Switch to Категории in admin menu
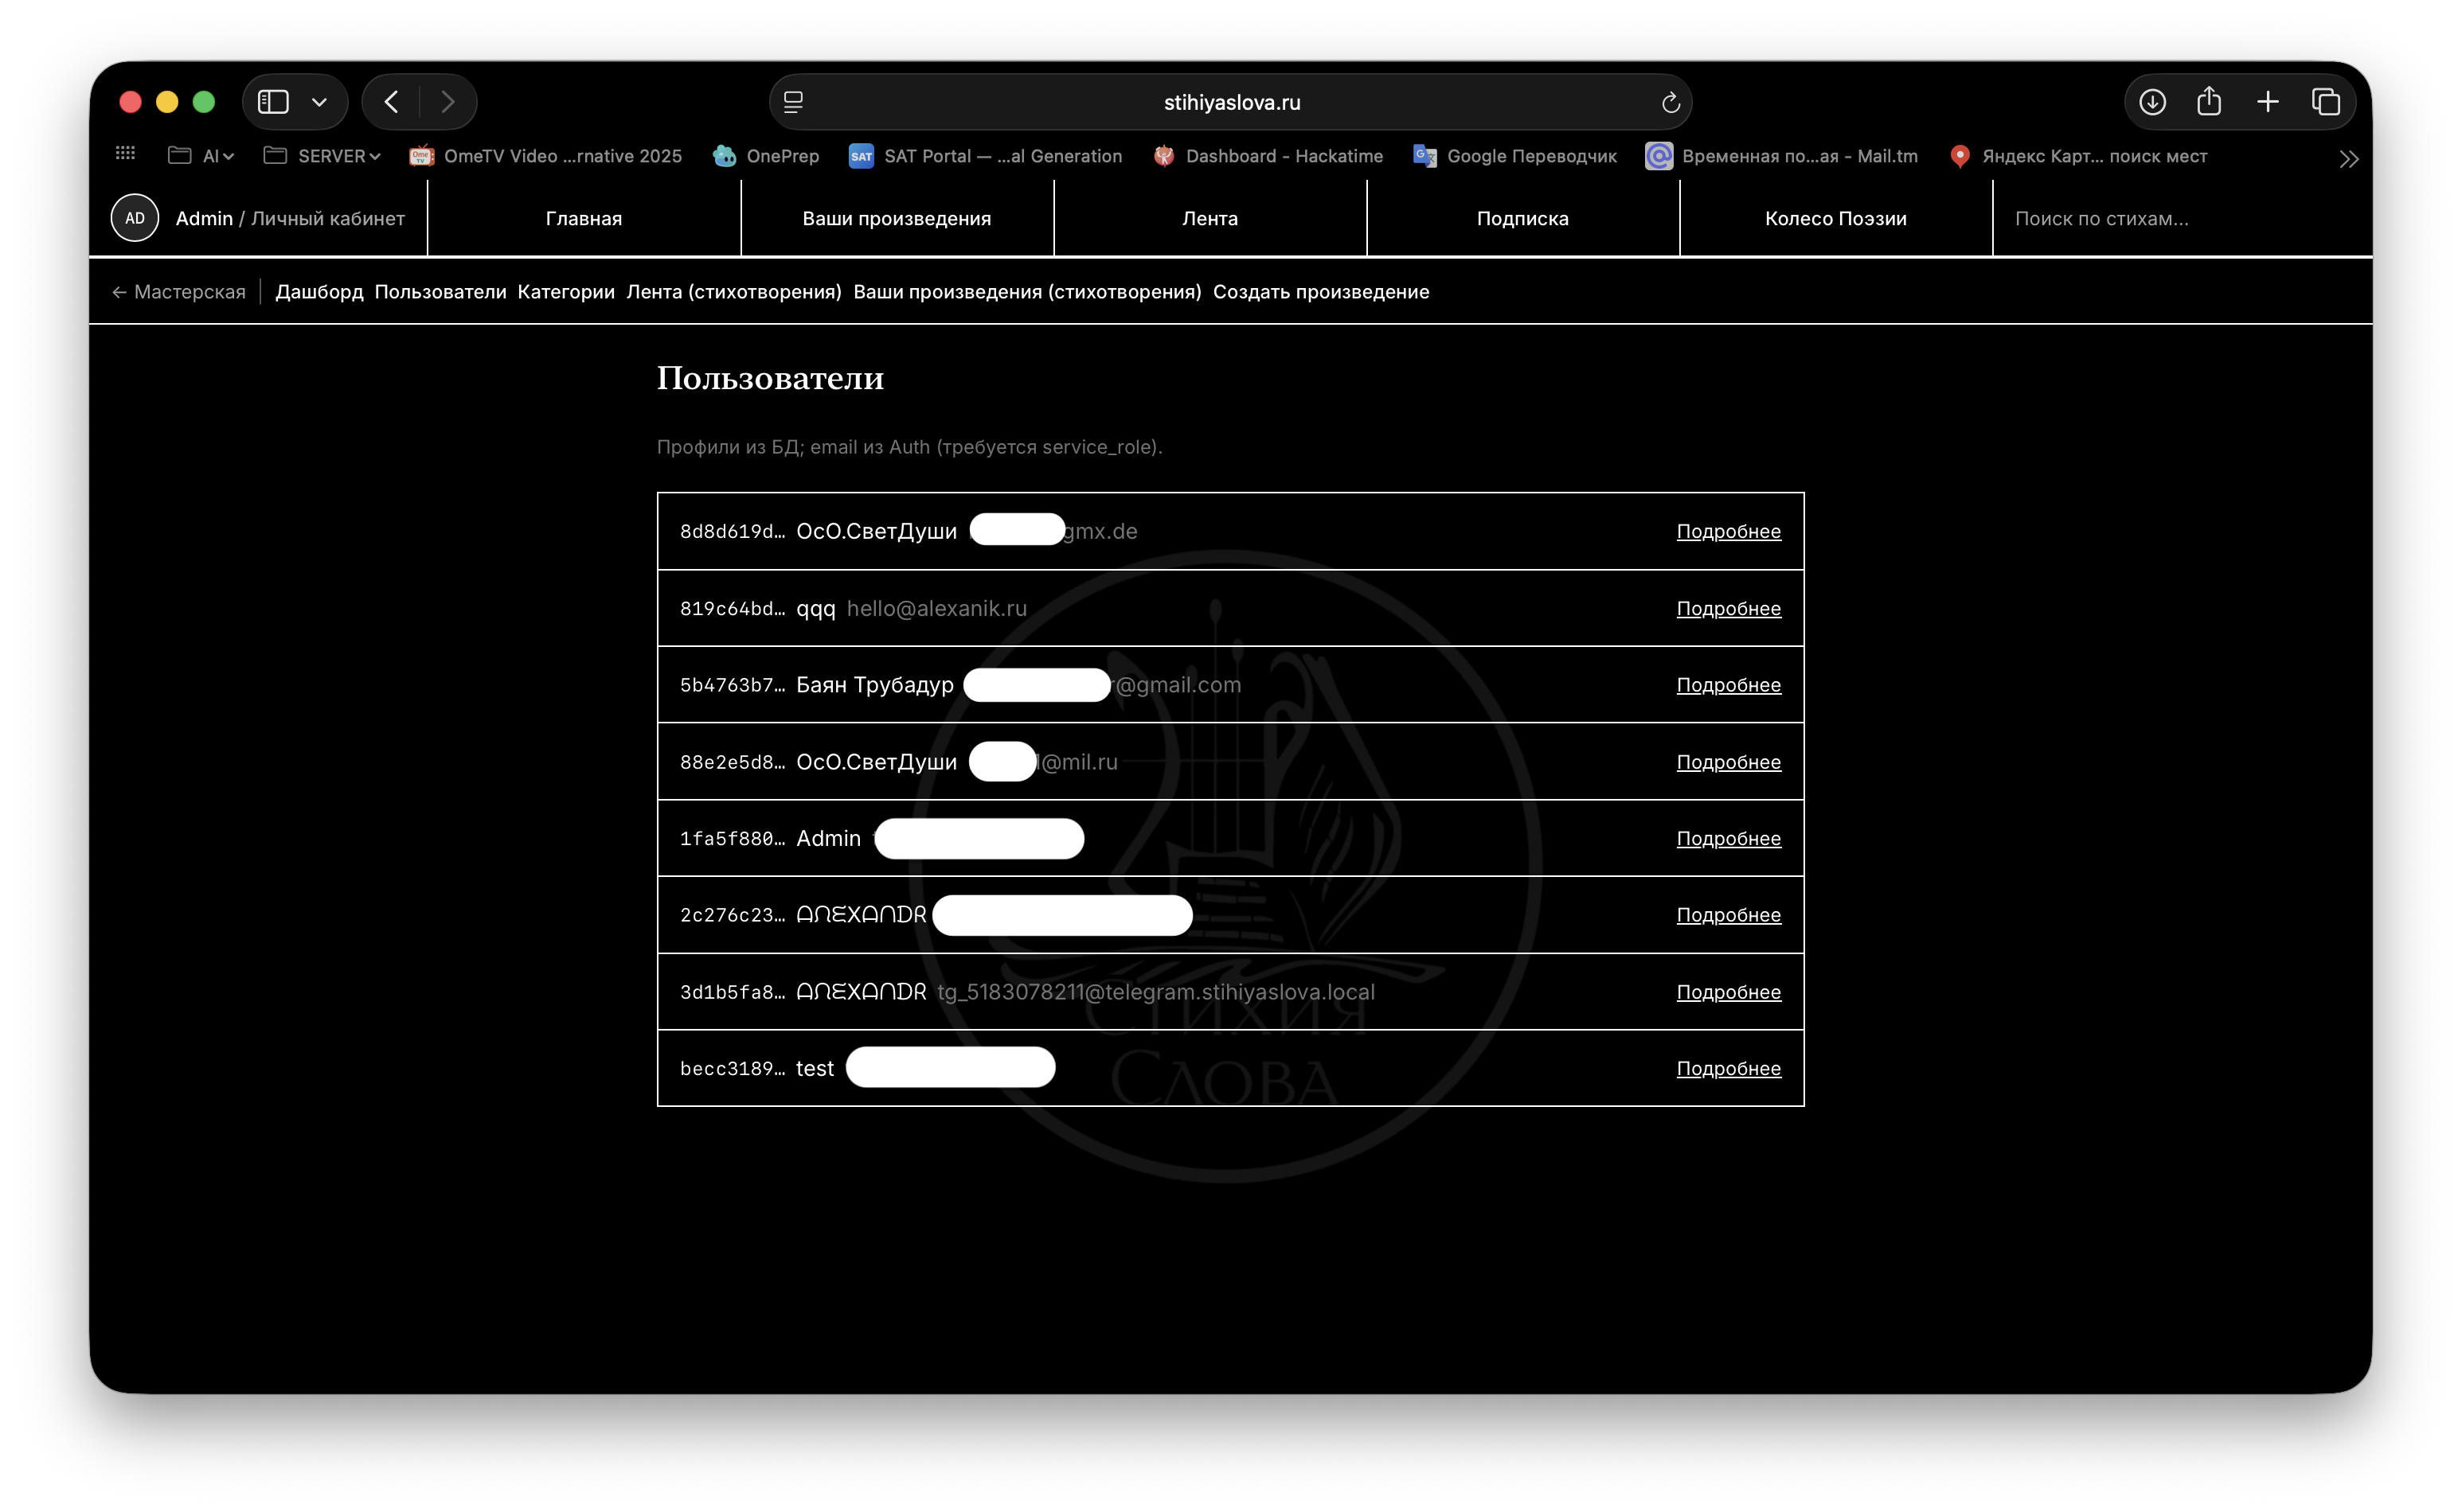This screenshot has height=1512, width=2462. (565, 292)
